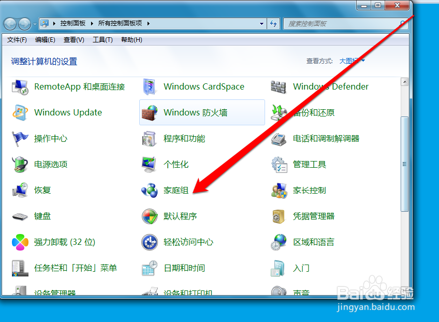The width and height of the screenshot is (439, 322).
Task: Click the 家庭组 text link
Action: (x=176, y=191)
